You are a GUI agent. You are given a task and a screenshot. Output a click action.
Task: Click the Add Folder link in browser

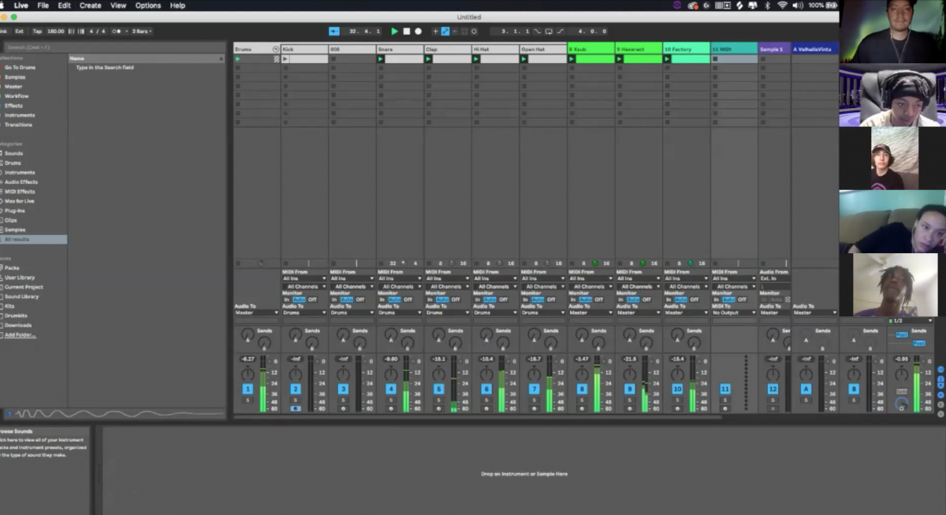20,335
